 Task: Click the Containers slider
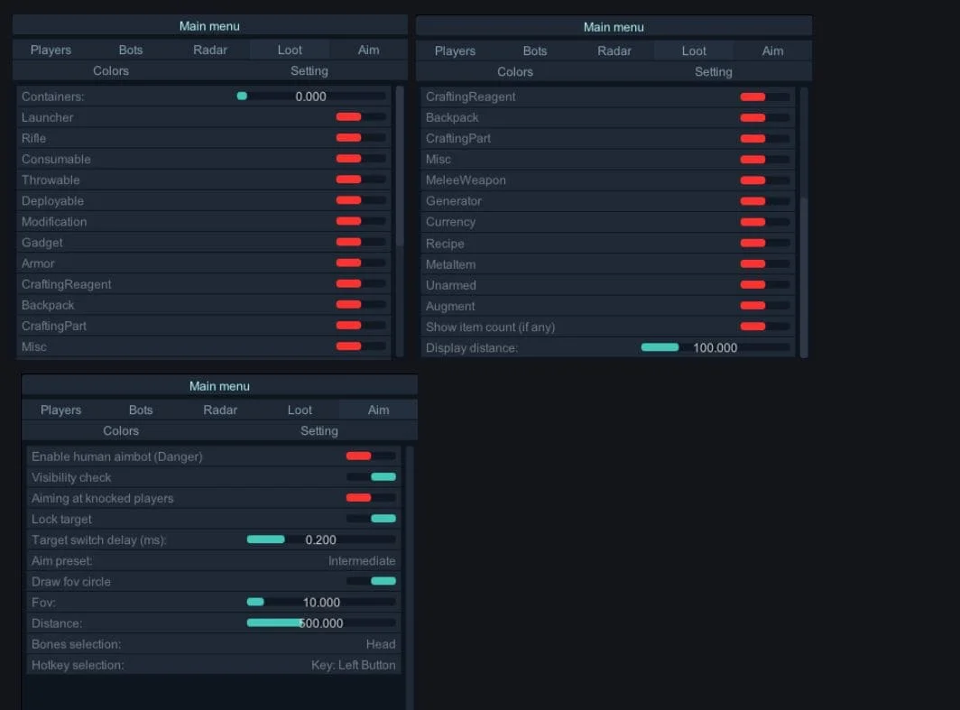(x=310, y=97)
